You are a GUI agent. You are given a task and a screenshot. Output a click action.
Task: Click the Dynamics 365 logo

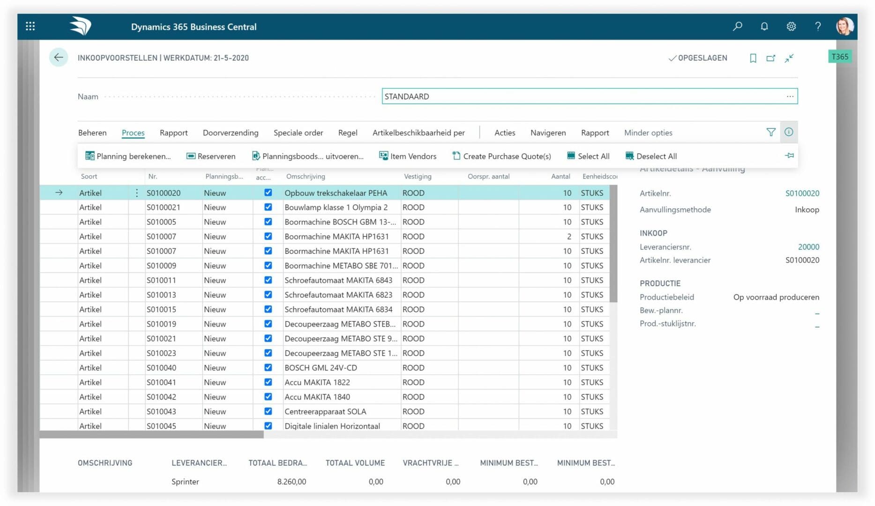tap(81, 26)
